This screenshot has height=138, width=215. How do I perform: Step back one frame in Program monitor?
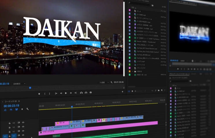click(61, 93)
